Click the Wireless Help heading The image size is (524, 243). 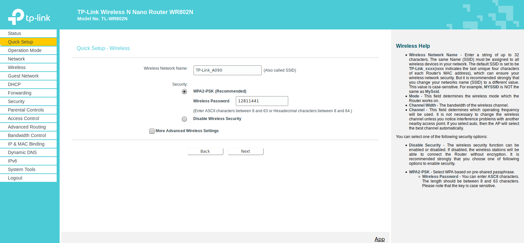click(x=413, y=46)
